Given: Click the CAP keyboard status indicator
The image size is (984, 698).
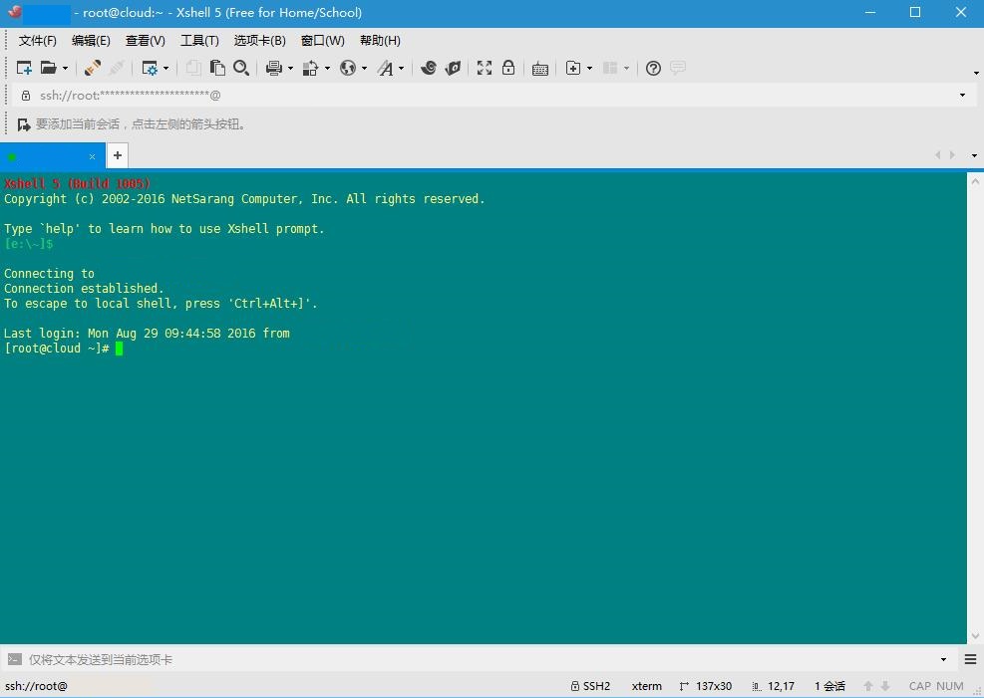Looking at the screenshot, I should pos(920,686).
